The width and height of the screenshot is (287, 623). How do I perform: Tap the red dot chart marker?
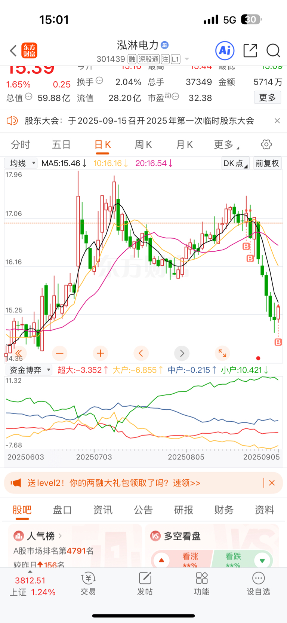point(258,358)
